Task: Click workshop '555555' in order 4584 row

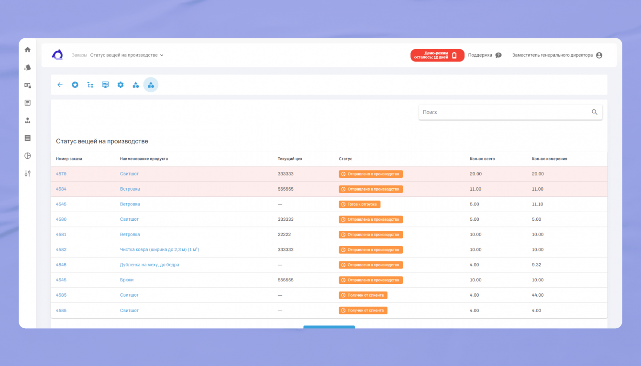Action: click(286, 189)
